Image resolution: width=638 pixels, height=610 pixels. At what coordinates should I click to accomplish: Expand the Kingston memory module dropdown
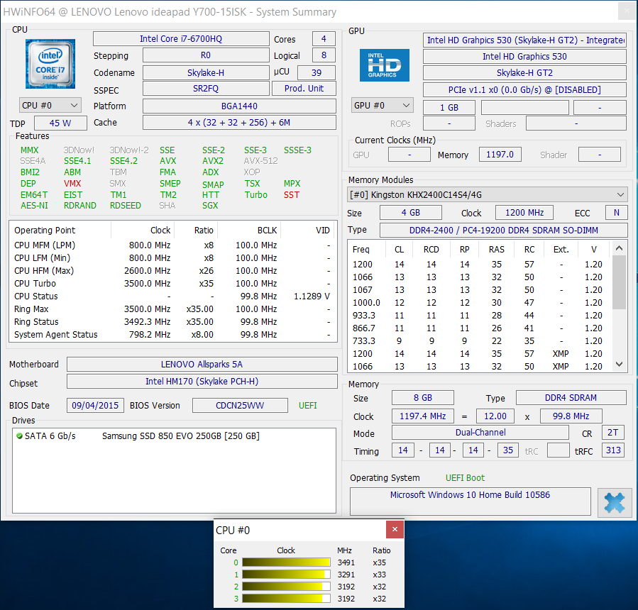tap(488, 195)
